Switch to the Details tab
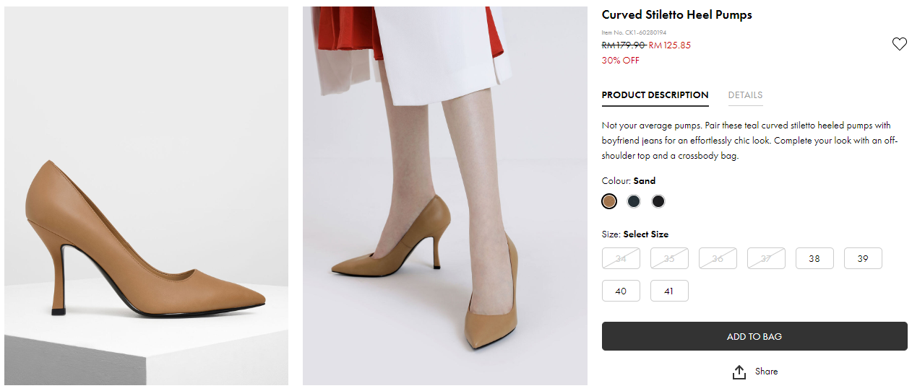This screenshot has width=912, height=391. pos(745,95)
